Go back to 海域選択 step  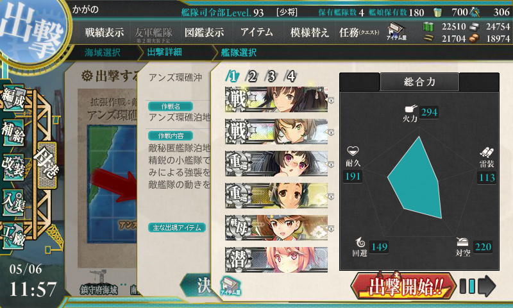(103, 53)
